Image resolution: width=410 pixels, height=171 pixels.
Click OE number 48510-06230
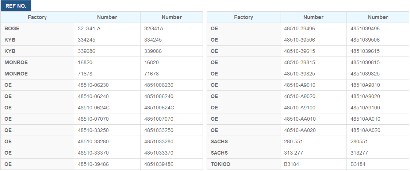point(107,85)
